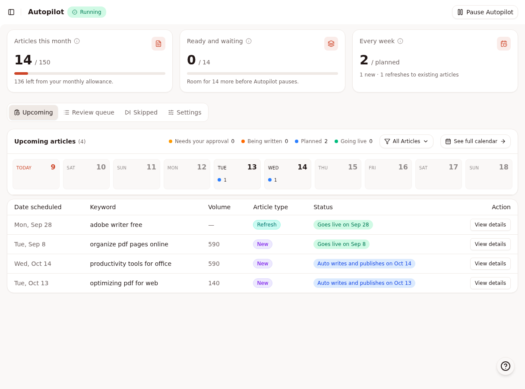
Task: Click the Tue, Sep 8 date cell
Action: [x=30, y=244]
